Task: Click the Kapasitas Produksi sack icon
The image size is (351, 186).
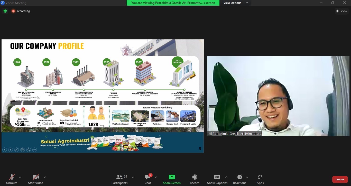Action: pos(69,113)
